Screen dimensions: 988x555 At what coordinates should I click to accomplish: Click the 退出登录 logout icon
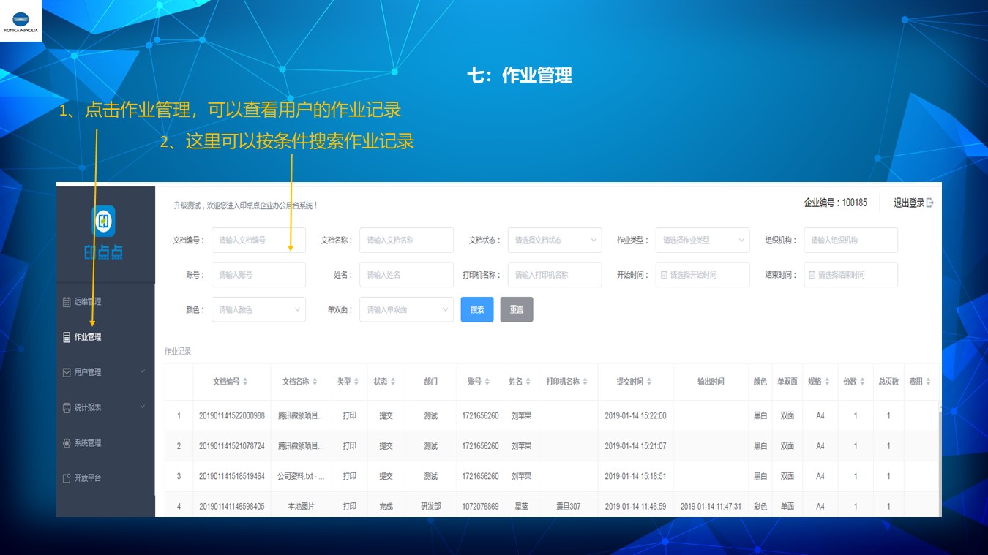click(930, 203)
